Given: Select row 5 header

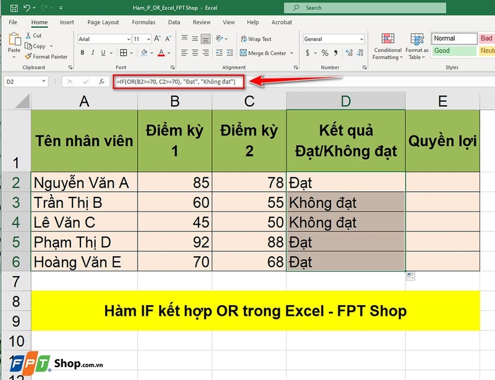Looking at the screenshot, I should tap(16, 242).
